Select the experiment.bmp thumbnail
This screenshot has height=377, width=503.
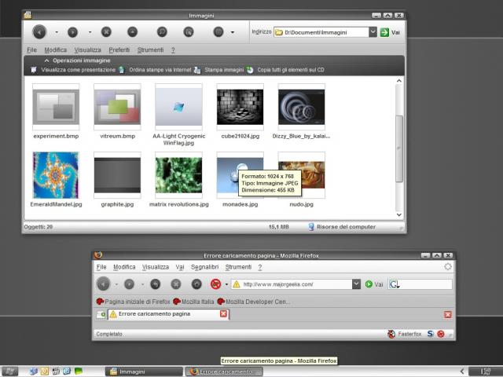(56, 107)
